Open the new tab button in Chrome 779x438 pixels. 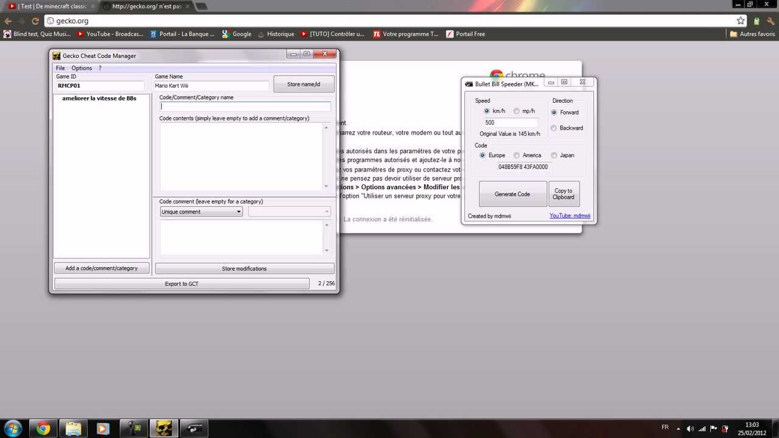tap(201, 7)
